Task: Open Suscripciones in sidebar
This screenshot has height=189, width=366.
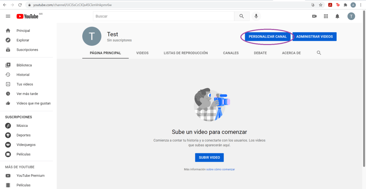Action: pos(26,50)
